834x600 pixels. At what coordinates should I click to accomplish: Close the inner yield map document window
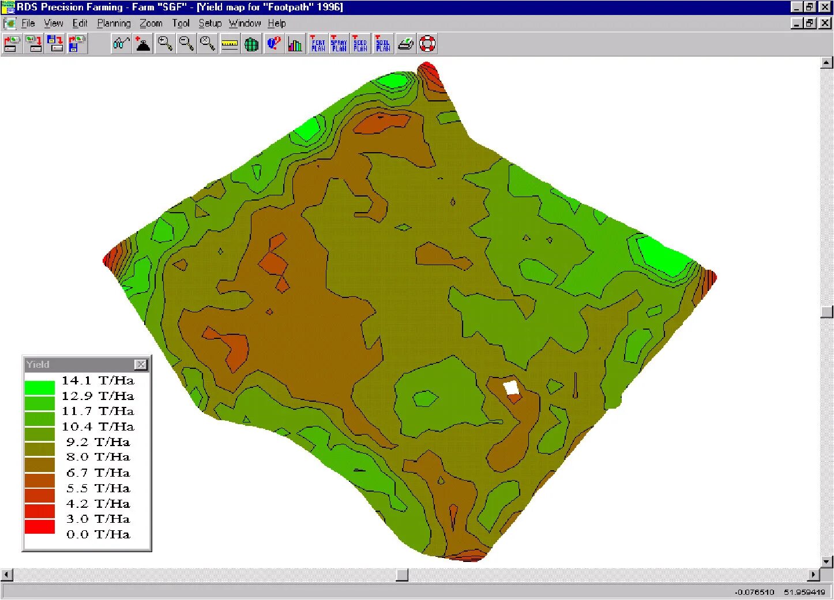(825, 23)
